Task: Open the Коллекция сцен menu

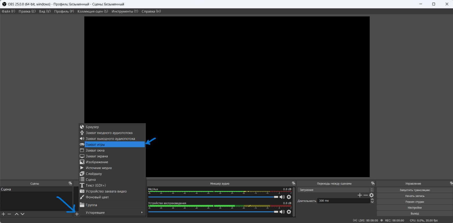Action: [x=93, y=11]
